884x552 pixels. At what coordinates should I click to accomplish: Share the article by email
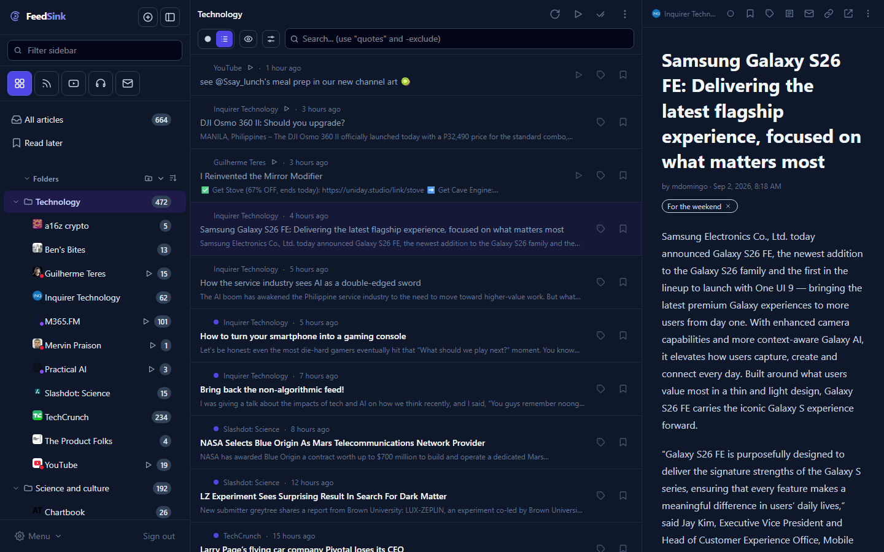point(809,13)
